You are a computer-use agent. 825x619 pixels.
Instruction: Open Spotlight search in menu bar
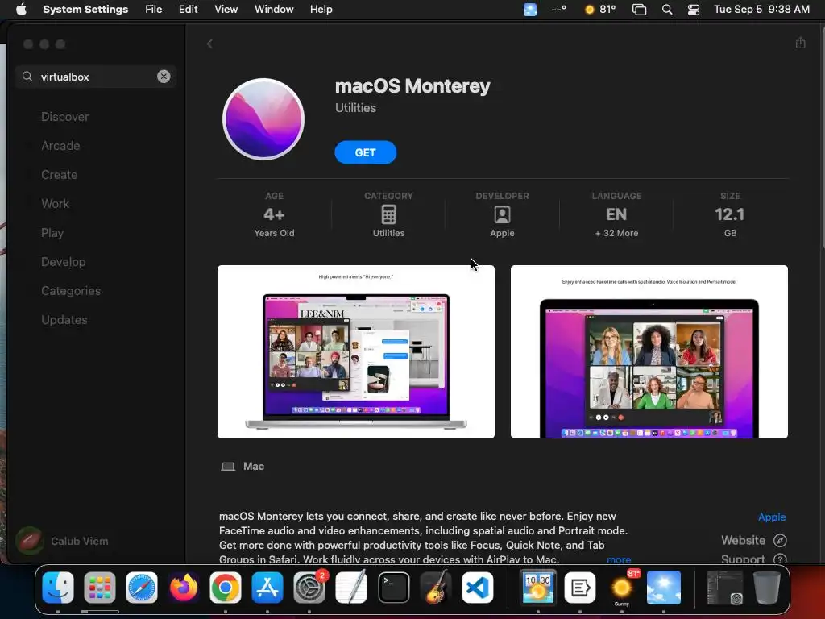[x=666, y=10]
